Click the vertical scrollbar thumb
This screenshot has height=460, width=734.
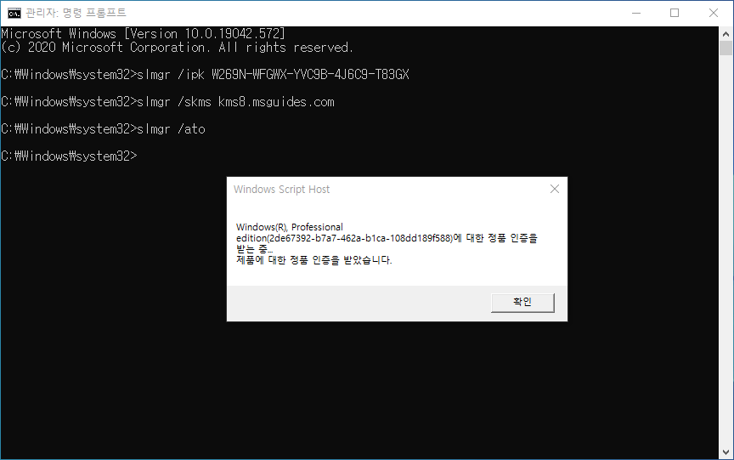coord(726,48)
